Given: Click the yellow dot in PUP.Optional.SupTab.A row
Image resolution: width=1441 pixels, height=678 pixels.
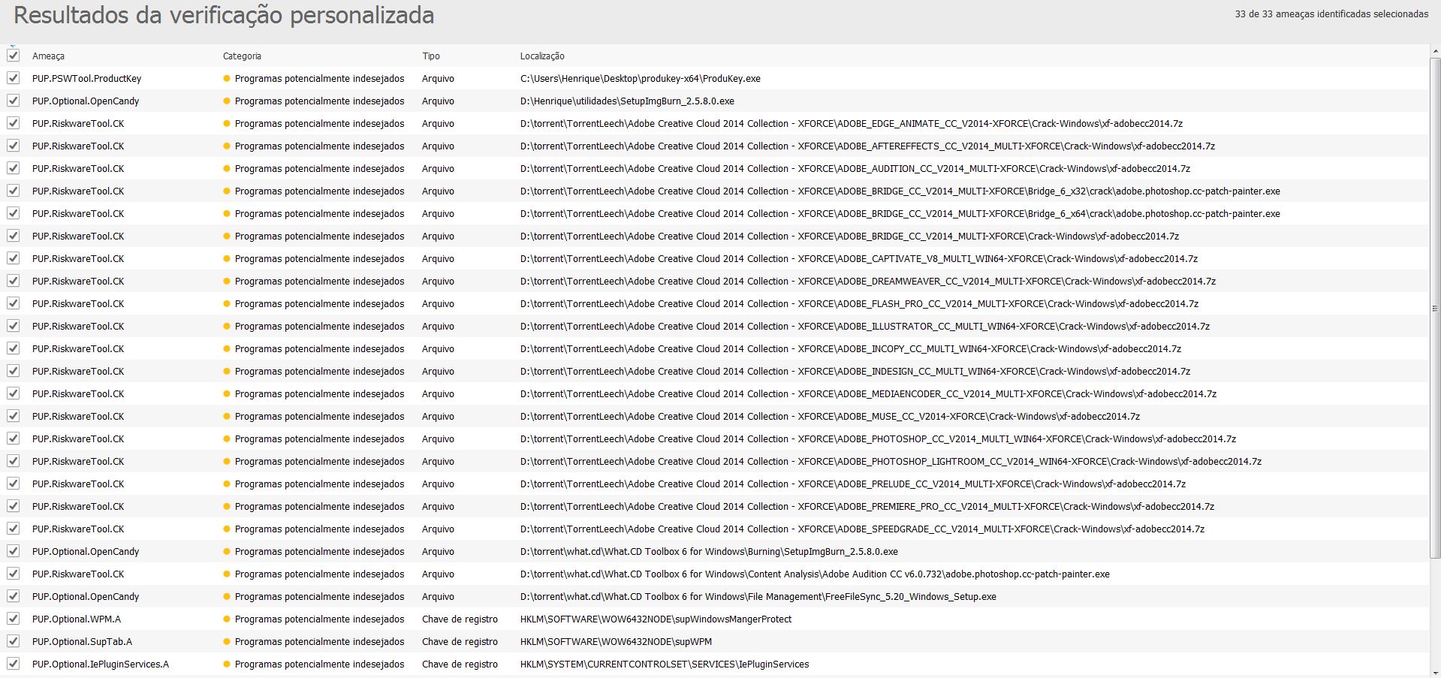Looking at the screenshot, I should pyautogui.click(x=227, y=641).
